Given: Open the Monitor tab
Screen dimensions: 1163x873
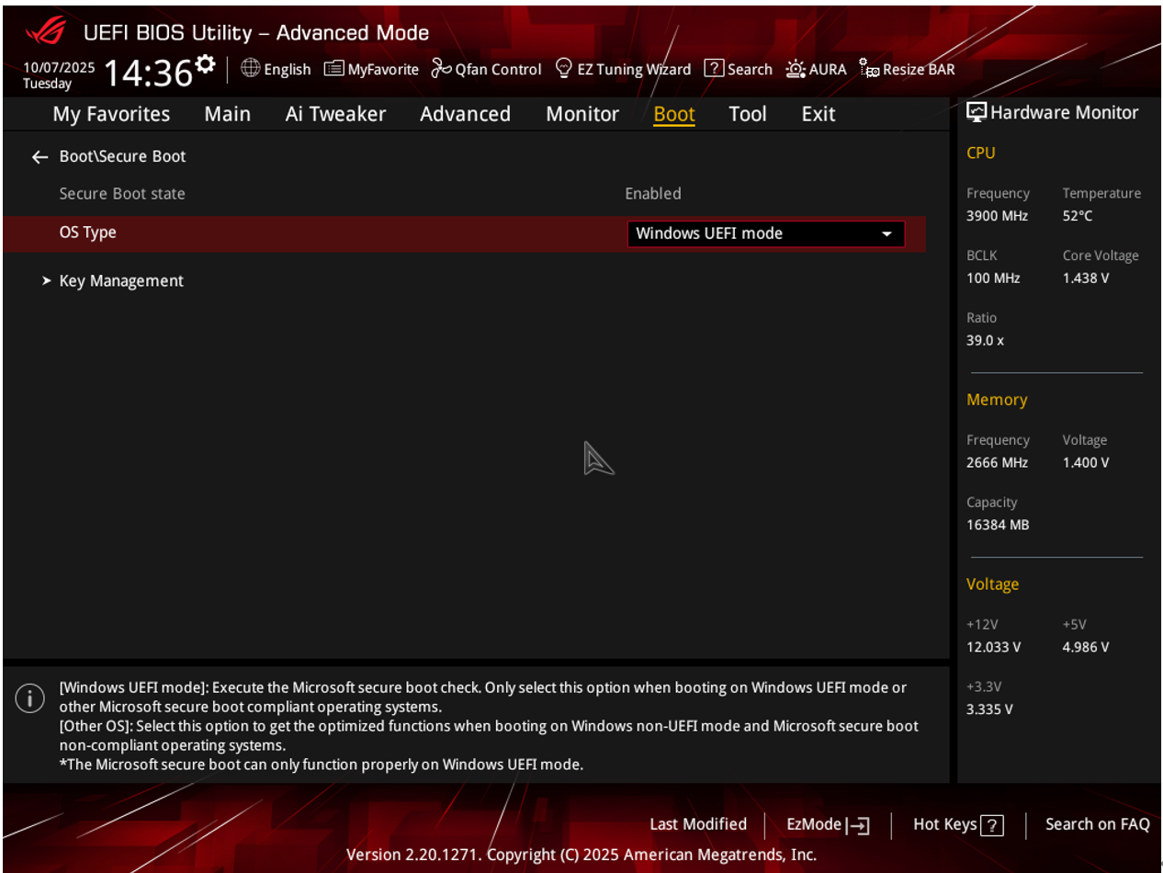Looking at the screenshot, I should [x=582, y=114].
